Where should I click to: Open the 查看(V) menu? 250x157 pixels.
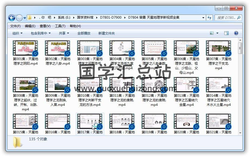tap(45, 26)
